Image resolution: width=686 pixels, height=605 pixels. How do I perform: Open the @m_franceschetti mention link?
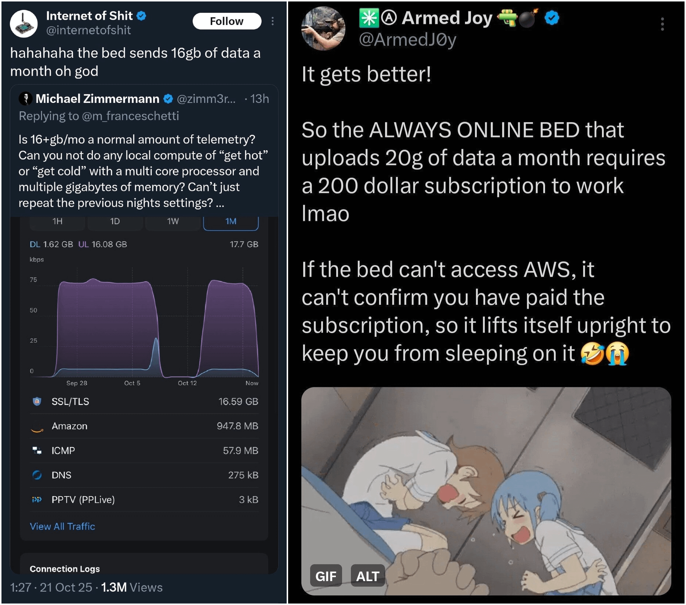point(130,116)
